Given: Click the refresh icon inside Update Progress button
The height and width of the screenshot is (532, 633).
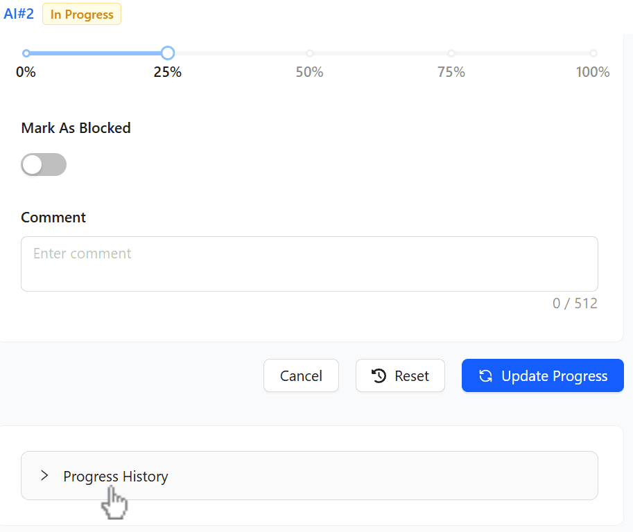Looking at the screenshot, I should coord(485,375).
